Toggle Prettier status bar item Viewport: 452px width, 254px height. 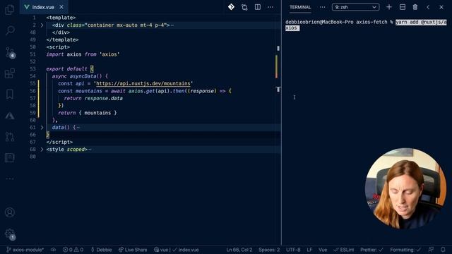click(371, 250)
